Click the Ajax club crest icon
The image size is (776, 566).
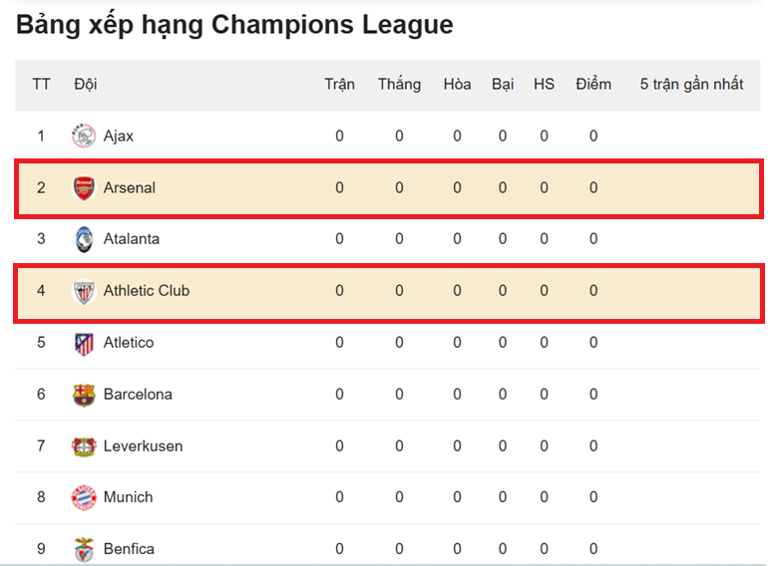84,136
